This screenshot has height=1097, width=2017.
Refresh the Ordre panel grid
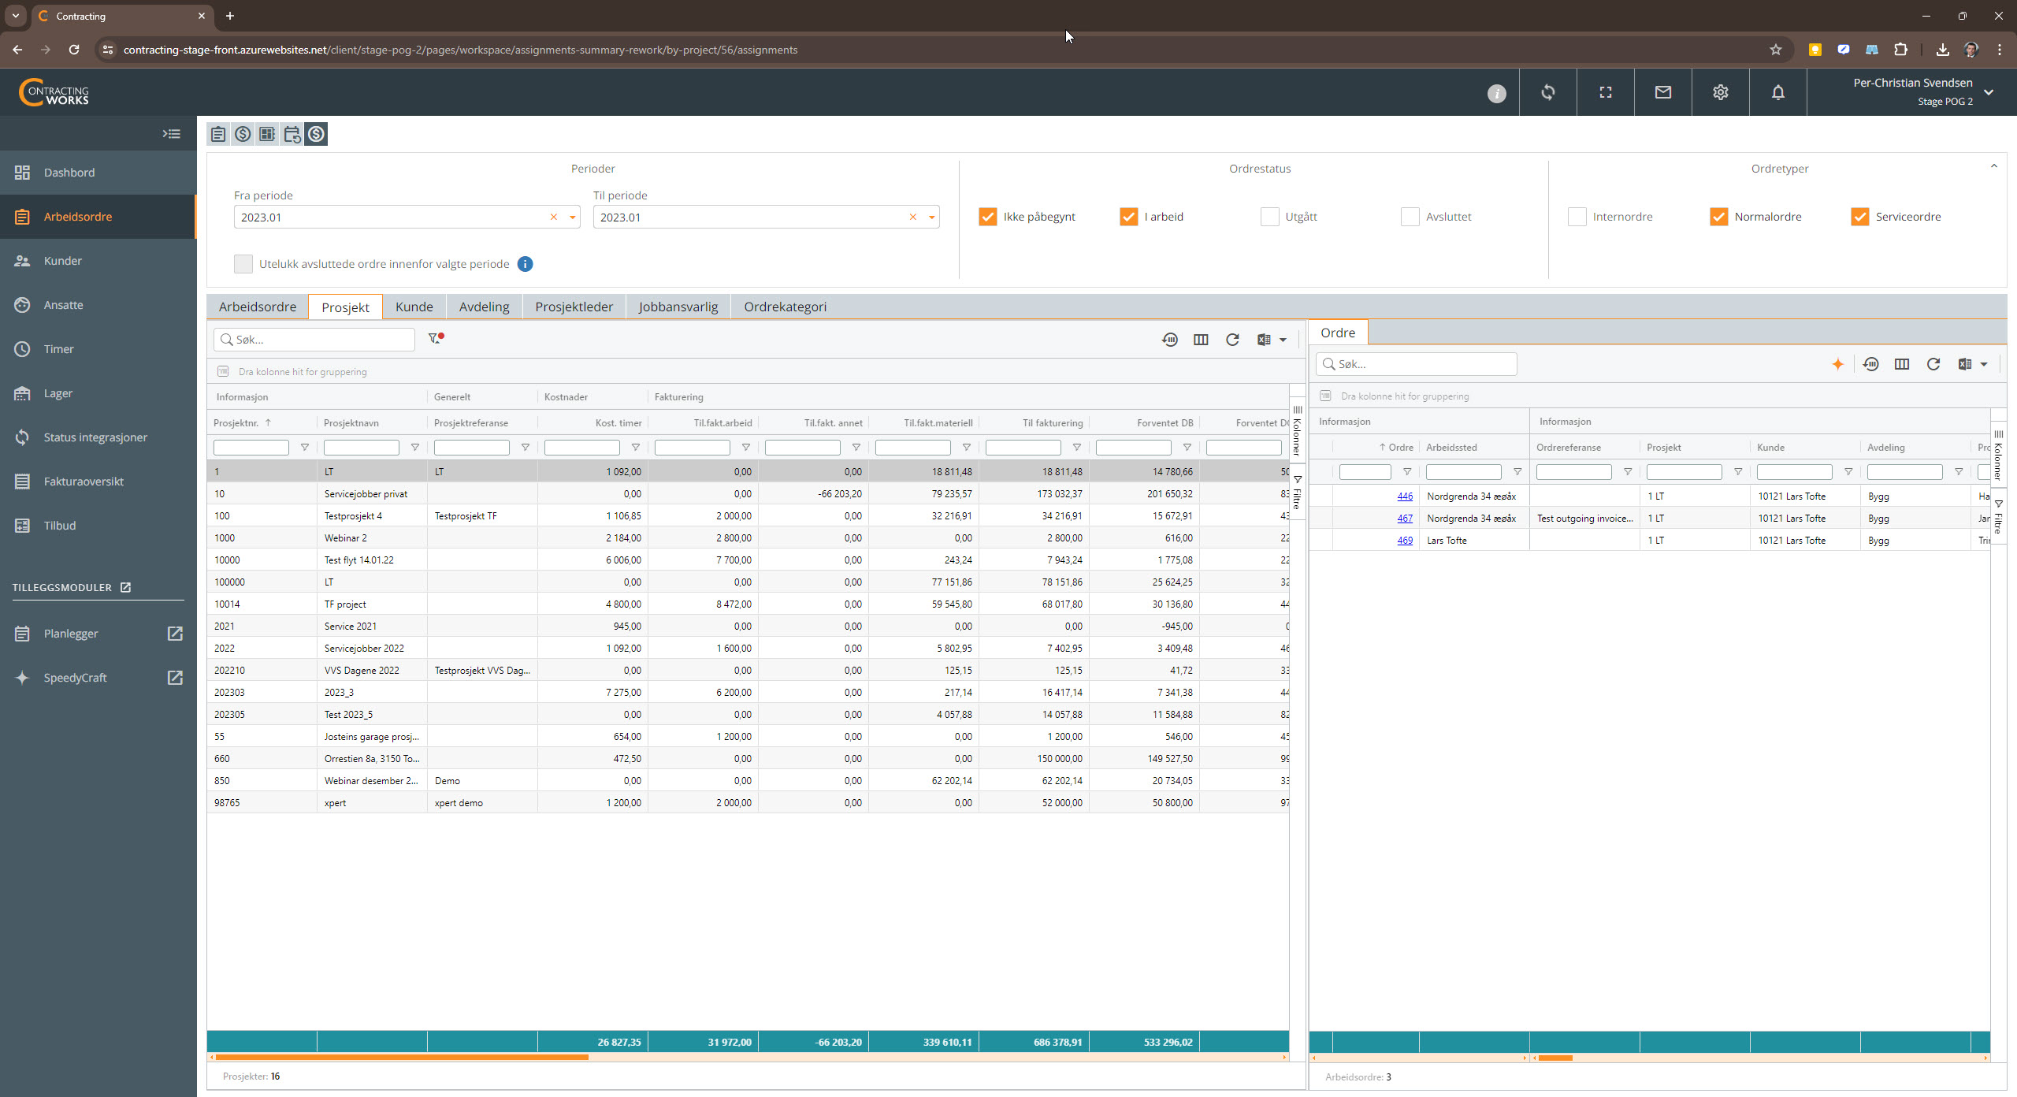pyautogui.click(x=1933, y=364)
